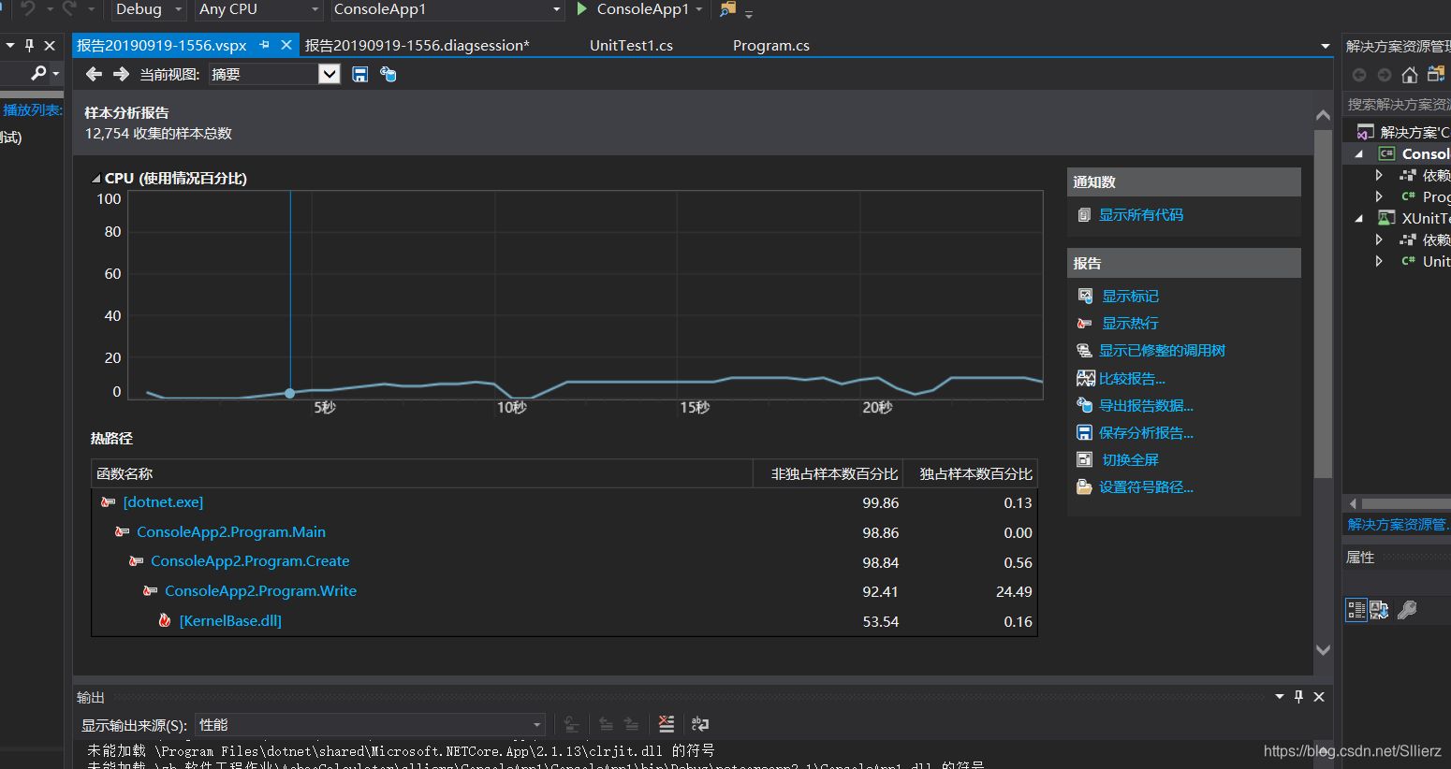Screen dimensions: 1451x769
Task: Open ConsoleApp2.Program.Create in hot path
Action: tap(250, 561)
